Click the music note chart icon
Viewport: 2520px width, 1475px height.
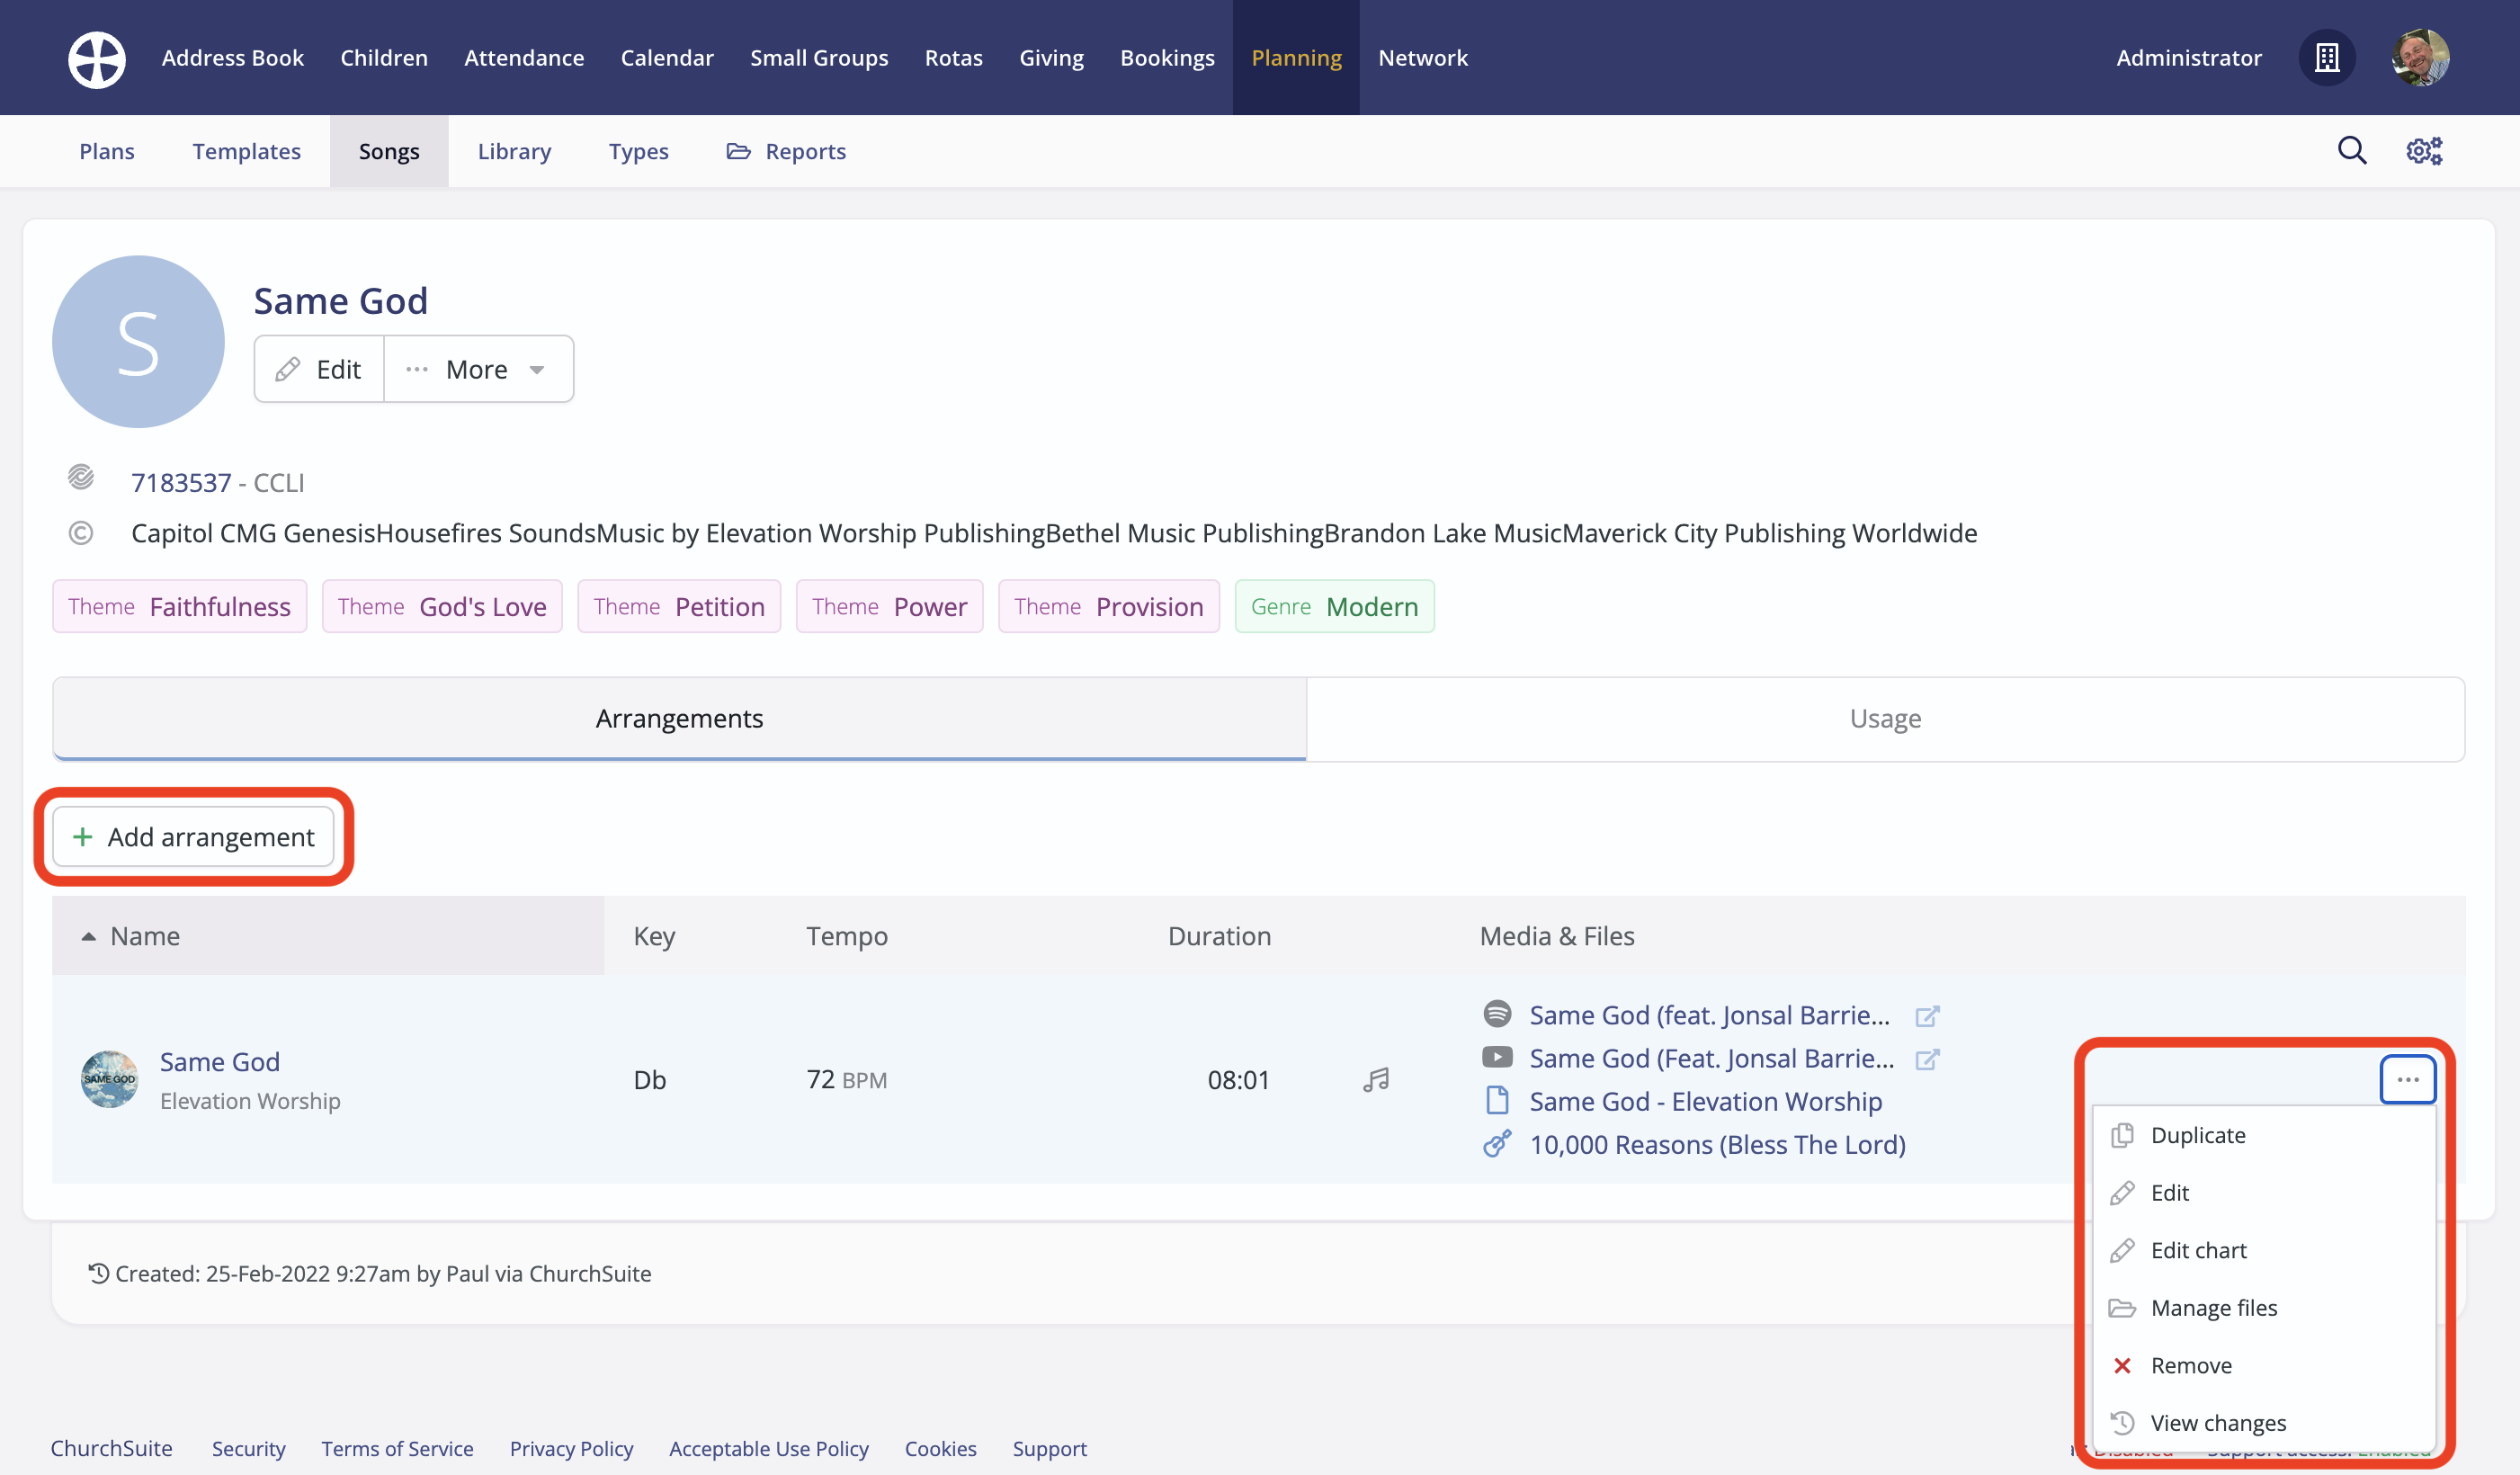coord(1376,1080)
